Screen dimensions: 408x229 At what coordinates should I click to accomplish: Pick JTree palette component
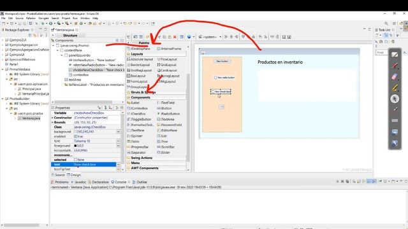click(163, 141)
